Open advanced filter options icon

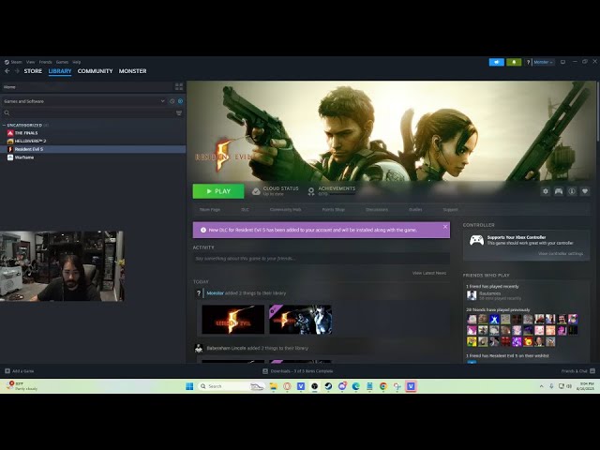point(179,112)
